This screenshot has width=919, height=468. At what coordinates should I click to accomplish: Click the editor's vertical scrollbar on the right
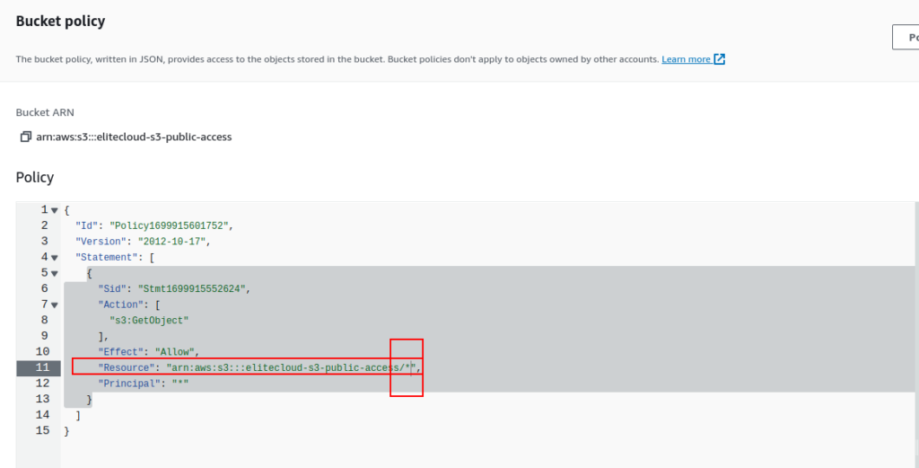pyautogui.click(x=916, y=334)
